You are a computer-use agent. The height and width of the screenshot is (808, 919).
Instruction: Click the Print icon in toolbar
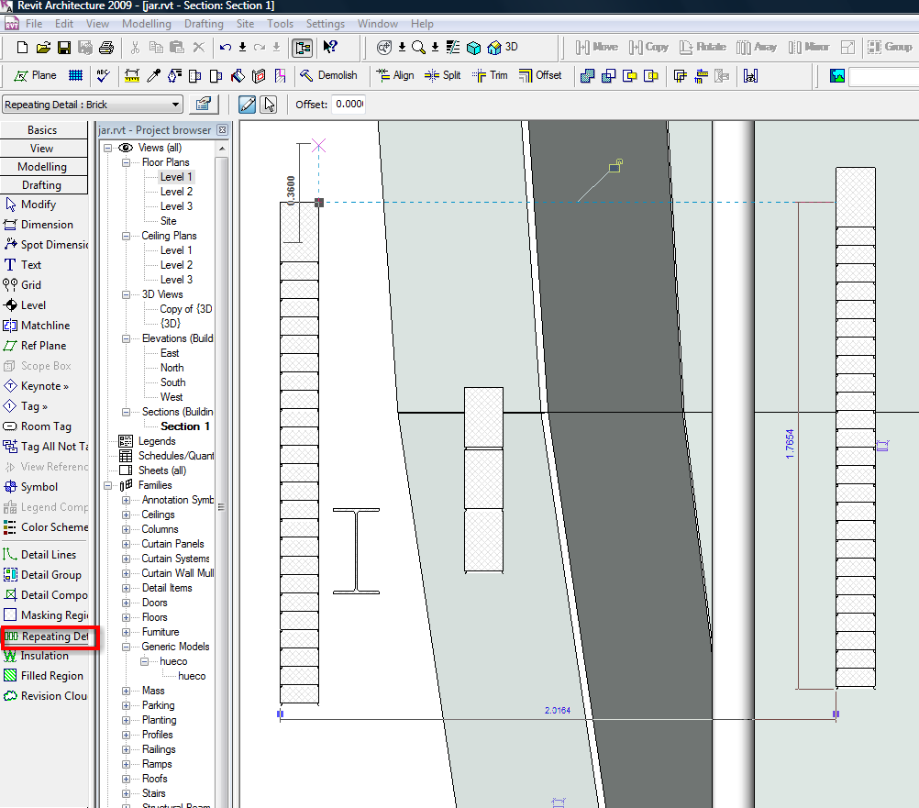tap(106, 47)
